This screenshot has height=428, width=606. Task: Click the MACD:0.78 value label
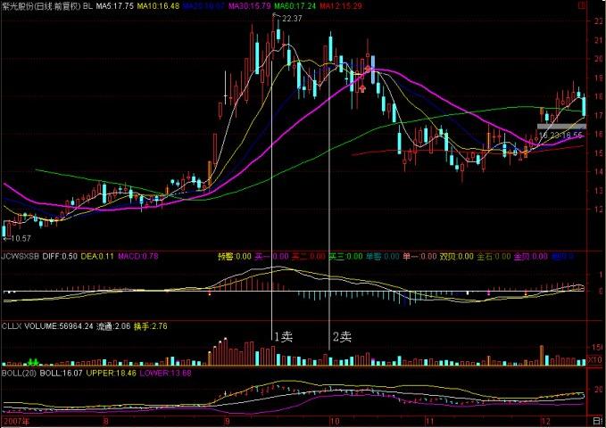[140, 256]
